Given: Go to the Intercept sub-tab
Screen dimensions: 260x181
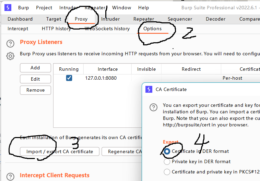Looking at the screenshot, I should tap(18, 29).
